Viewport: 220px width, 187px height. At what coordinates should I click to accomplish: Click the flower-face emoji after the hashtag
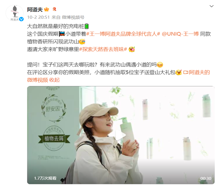(132, 49)
